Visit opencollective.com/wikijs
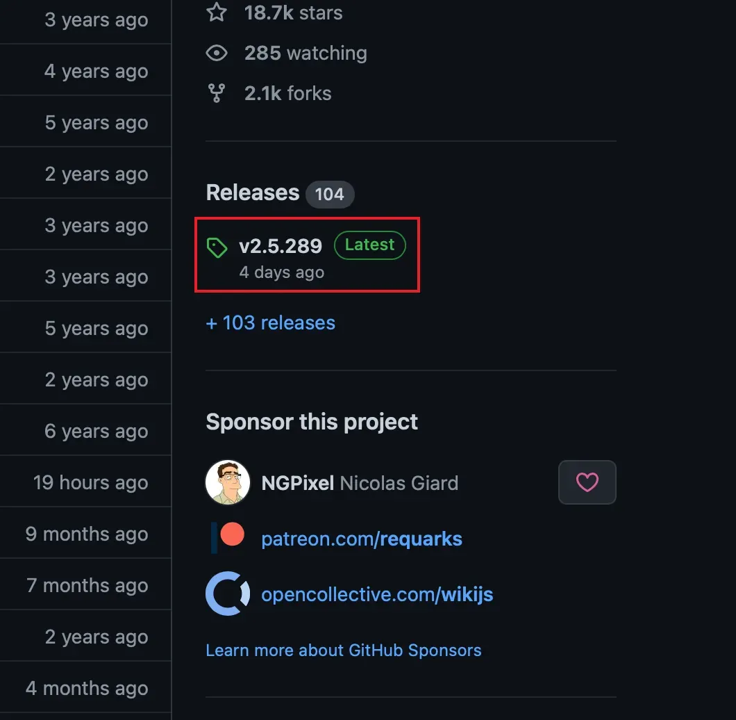The width and height of the screenshot is (736, 720). click(377, 594)
